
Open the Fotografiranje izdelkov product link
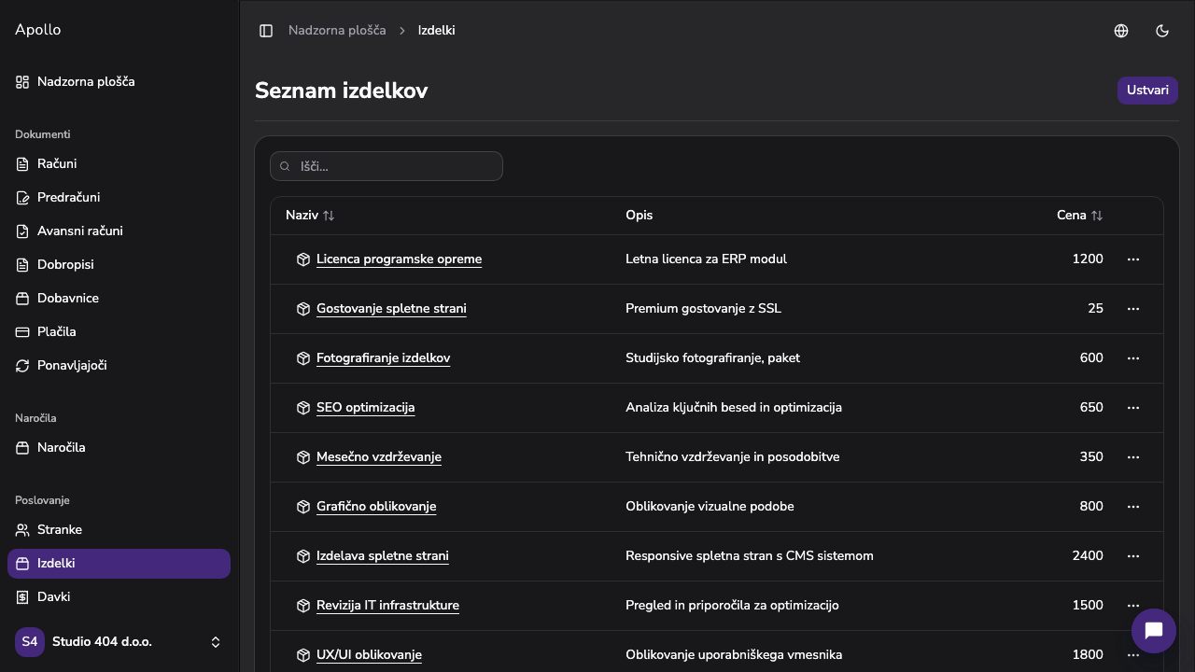(x=383, y=358)
